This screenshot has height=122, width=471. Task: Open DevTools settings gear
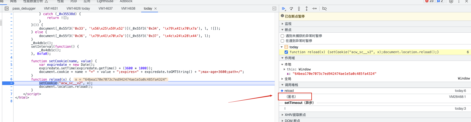pos(451,1)
